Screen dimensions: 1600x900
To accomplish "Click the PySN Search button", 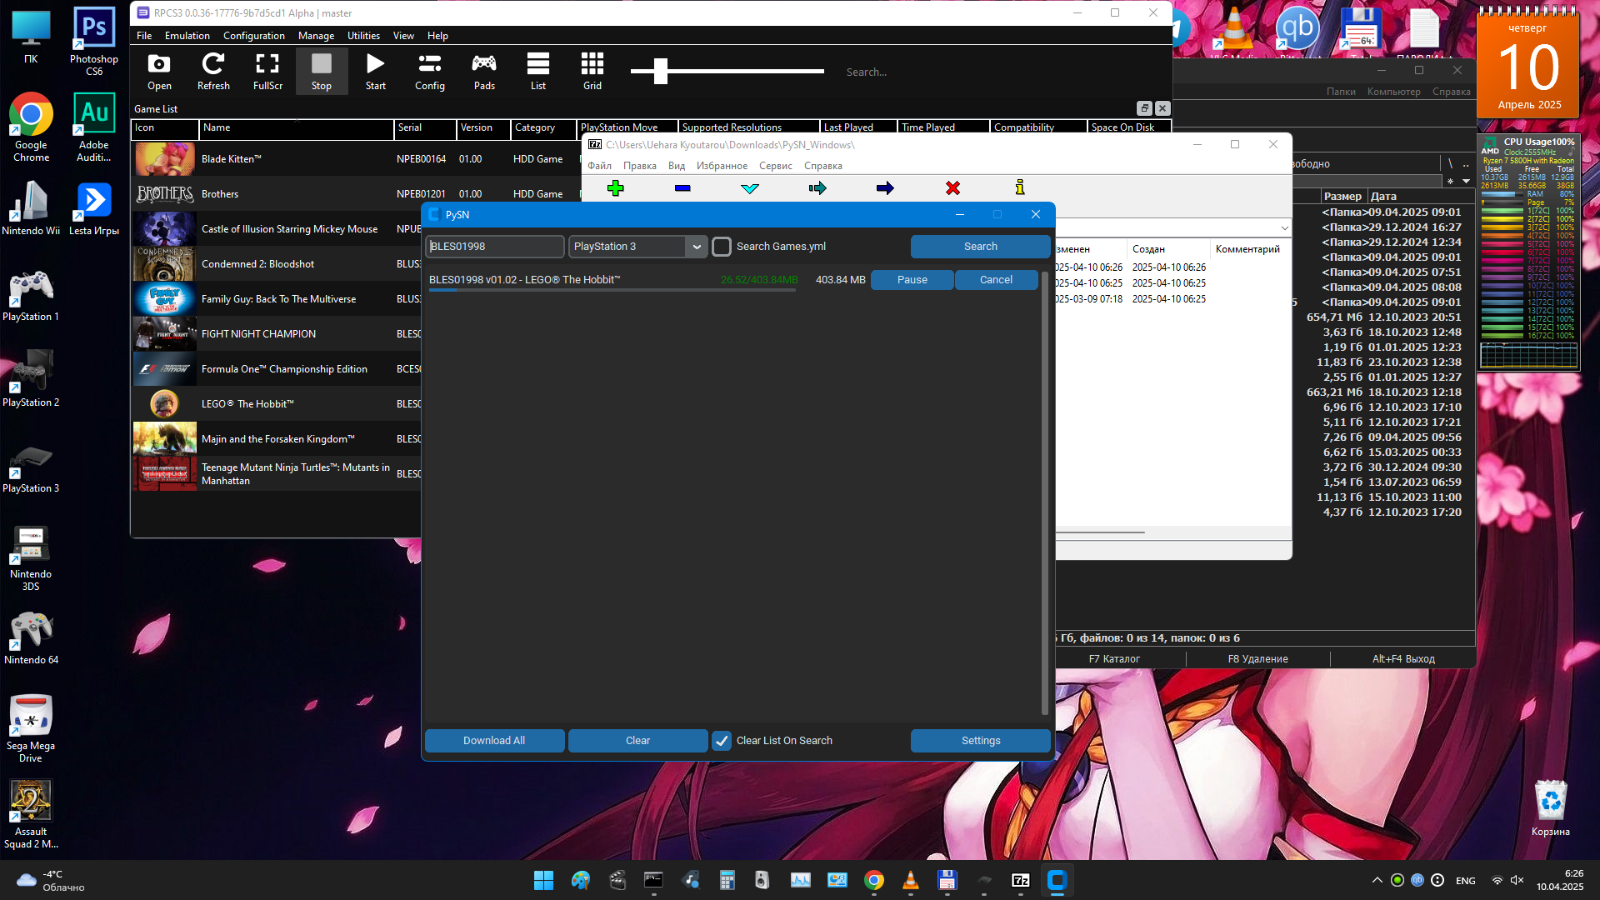I will pyautogui.click(x=981, y=247).
